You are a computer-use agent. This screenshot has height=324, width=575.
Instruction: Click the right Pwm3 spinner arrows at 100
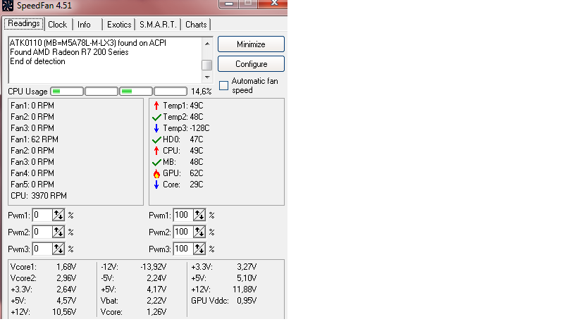(x=199, y=249)
